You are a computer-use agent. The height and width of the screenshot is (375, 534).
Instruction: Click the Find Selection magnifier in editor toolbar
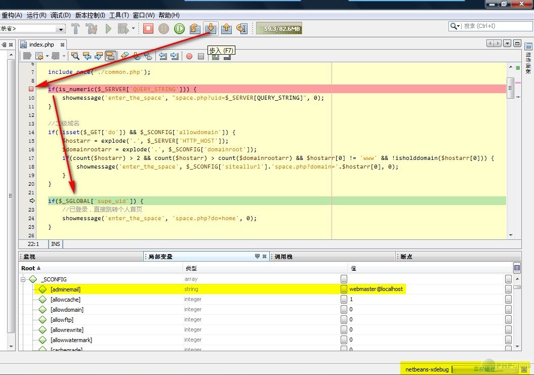pos(75,56)
